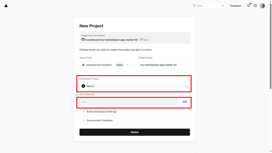Open the Vercel Team dropdown
Viewport: 272px width, 153px height.
pos(128,65)
